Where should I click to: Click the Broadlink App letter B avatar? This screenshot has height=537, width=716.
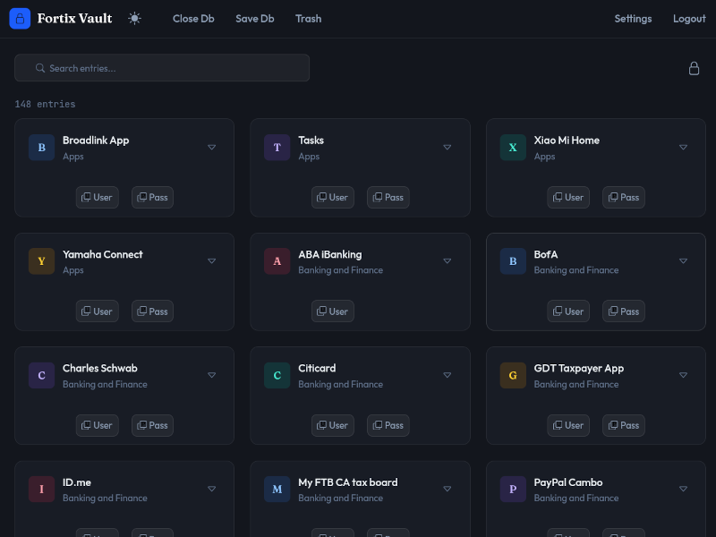41,147
